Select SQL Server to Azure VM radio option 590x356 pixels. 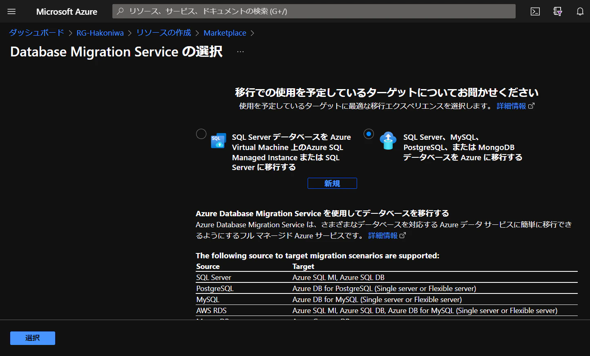click(201, 134)
